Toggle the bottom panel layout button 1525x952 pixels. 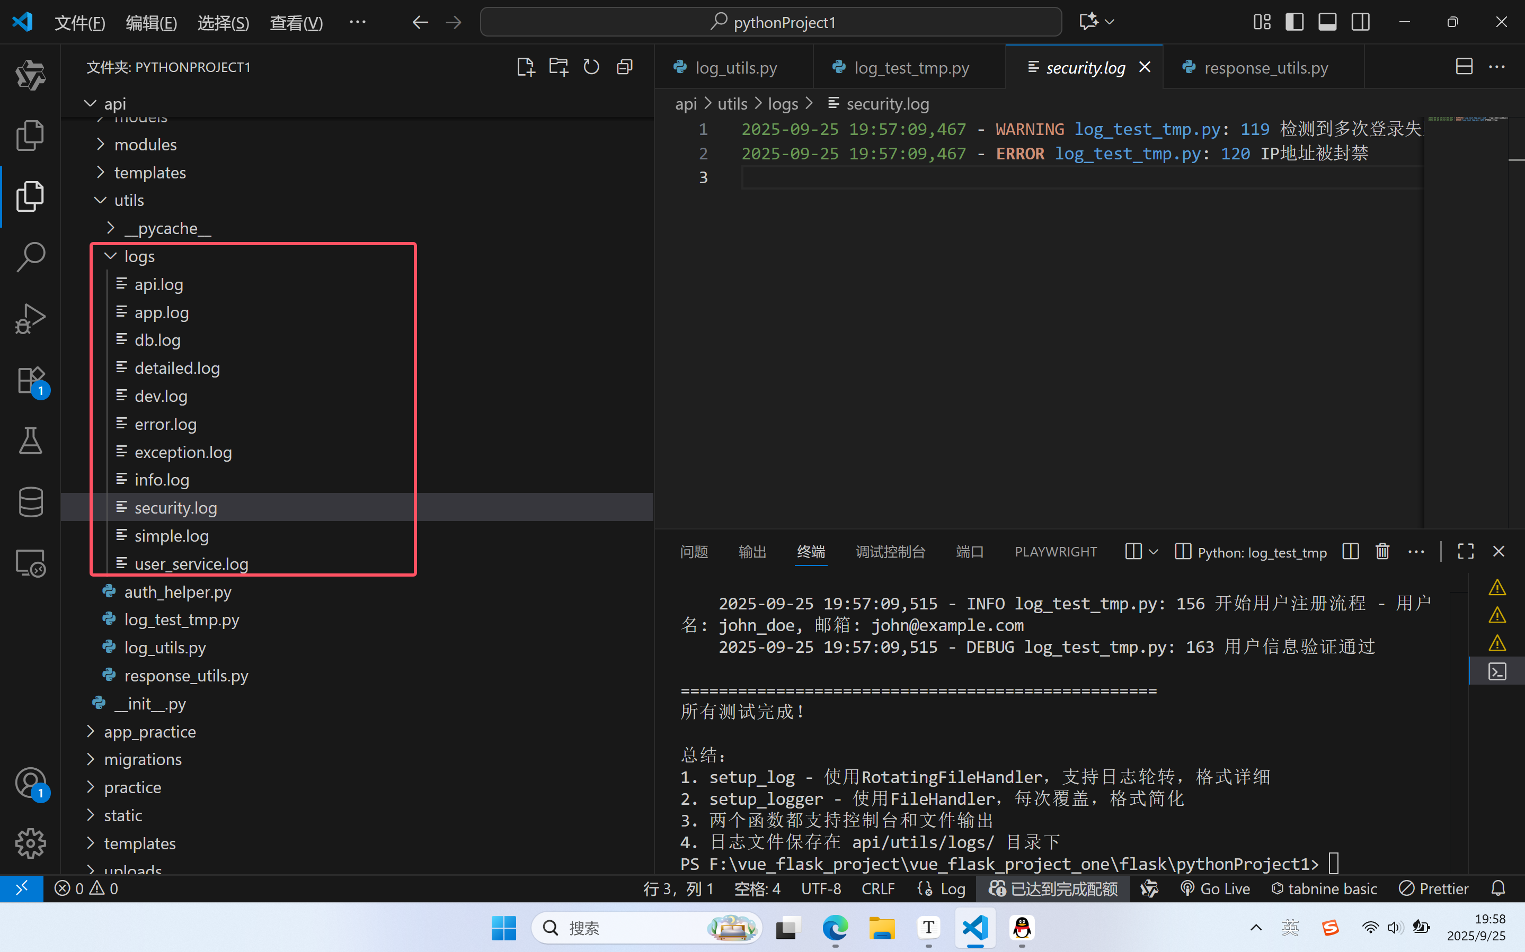[x=1327, y=22]
